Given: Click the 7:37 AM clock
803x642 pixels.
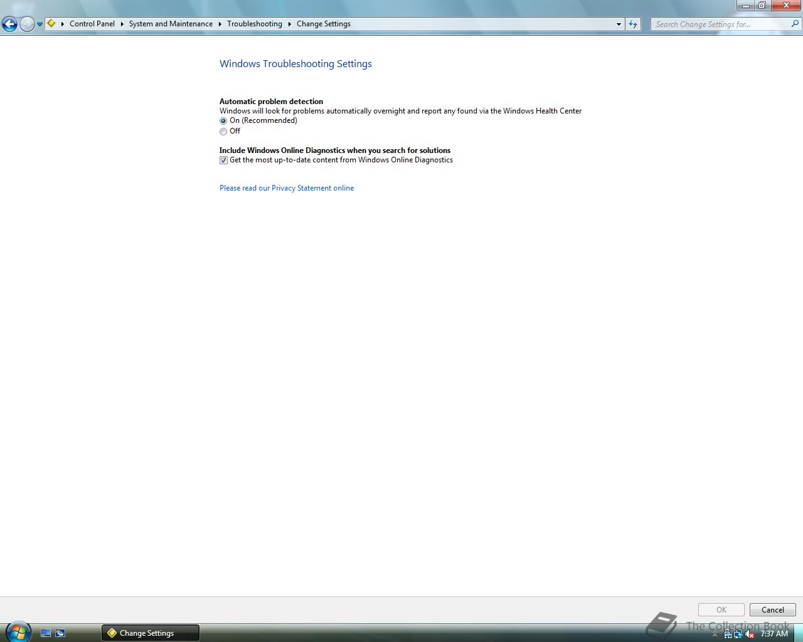Looking at the screenshot, I should click(x=774, y=634).
